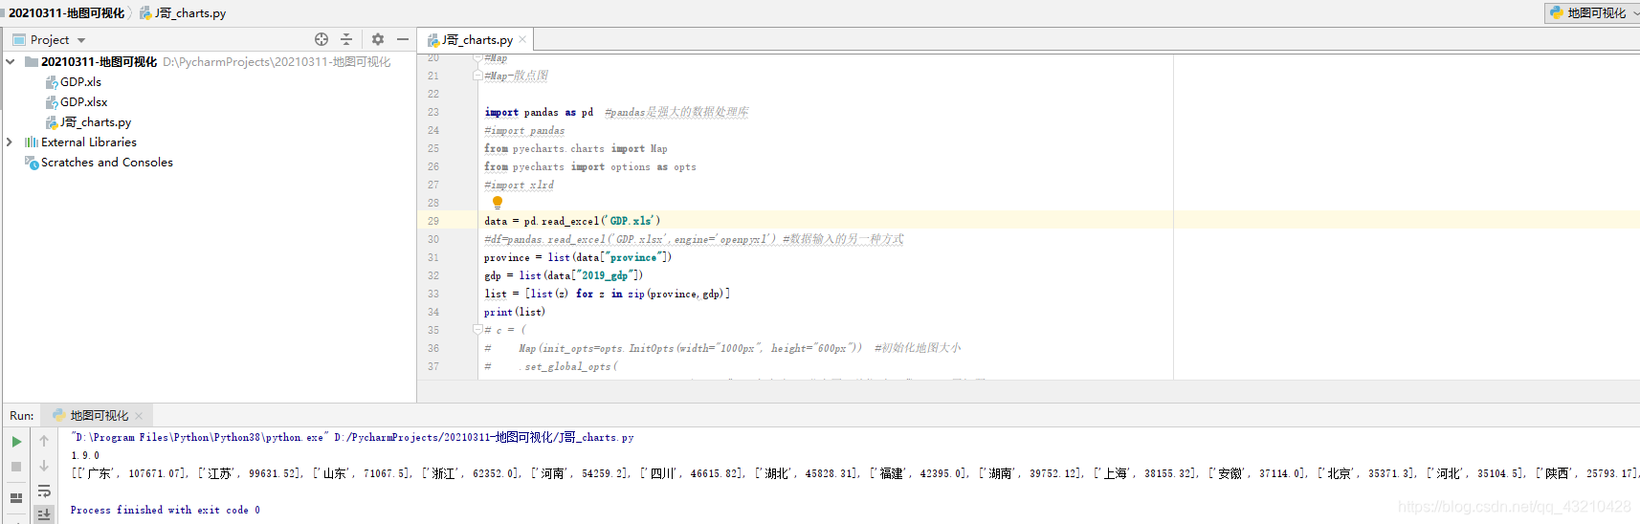Switch to J哥_charts.py editor tab
Viewport: 1640px width, 524px height.
point(476,39)
